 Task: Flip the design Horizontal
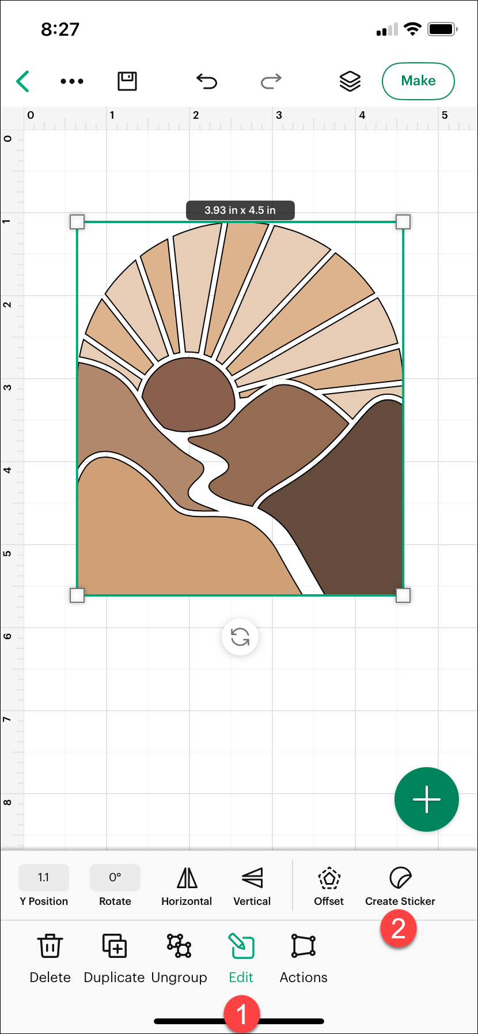pyautogui.click(x=187, y=886)
